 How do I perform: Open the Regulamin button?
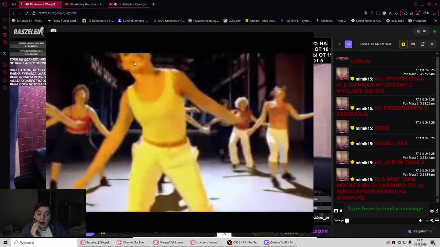click(419, 231)
